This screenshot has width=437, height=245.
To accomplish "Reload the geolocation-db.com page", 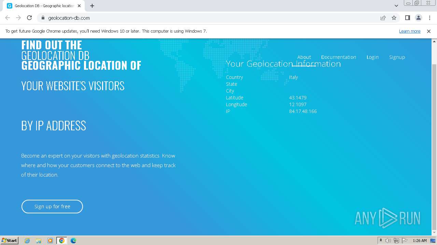I will click(x=29, y=18).
